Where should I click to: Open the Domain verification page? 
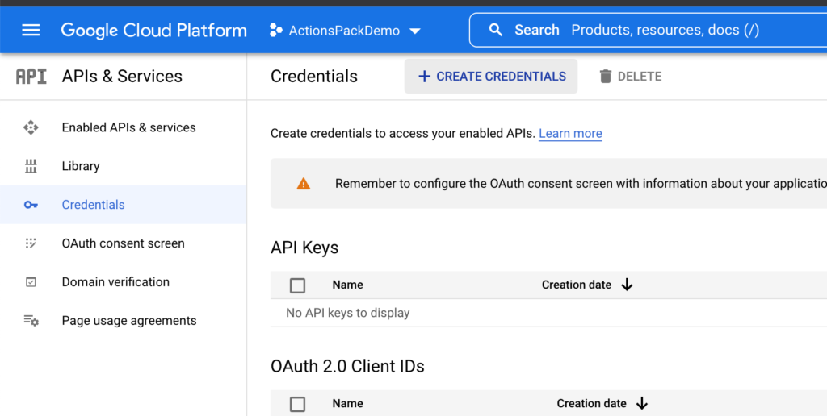point(115,281)
